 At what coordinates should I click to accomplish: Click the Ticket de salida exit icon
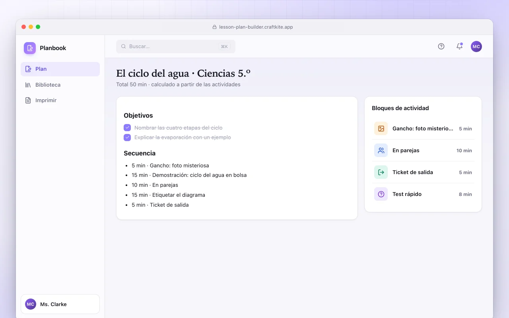[x=381, y=172]
